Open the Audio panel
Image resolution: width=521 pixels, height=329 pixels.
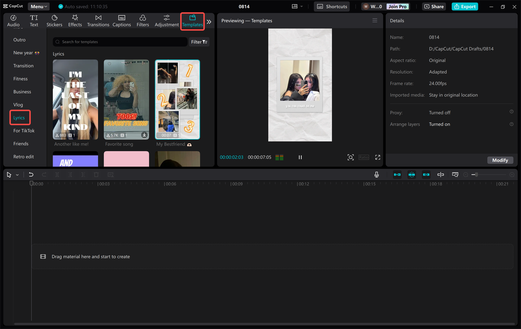[x=13, y=21]
